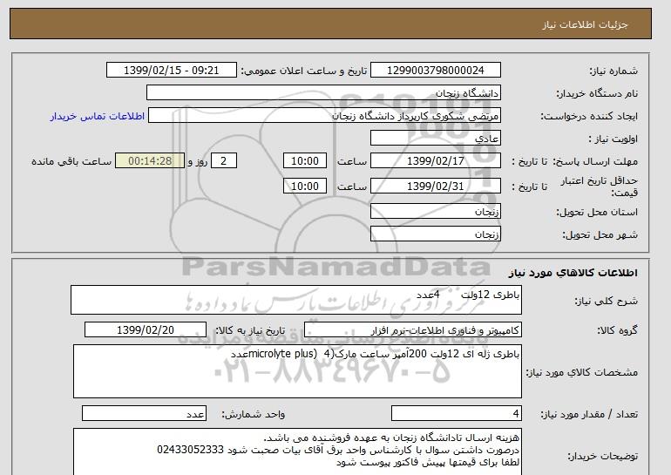Click label استان محل تحویل

[597, 212]
